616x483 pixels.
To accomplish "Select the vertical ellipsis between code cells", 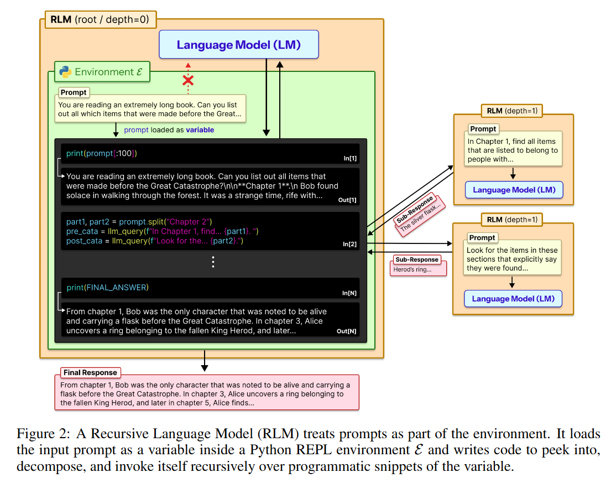I will pos(213,262).
